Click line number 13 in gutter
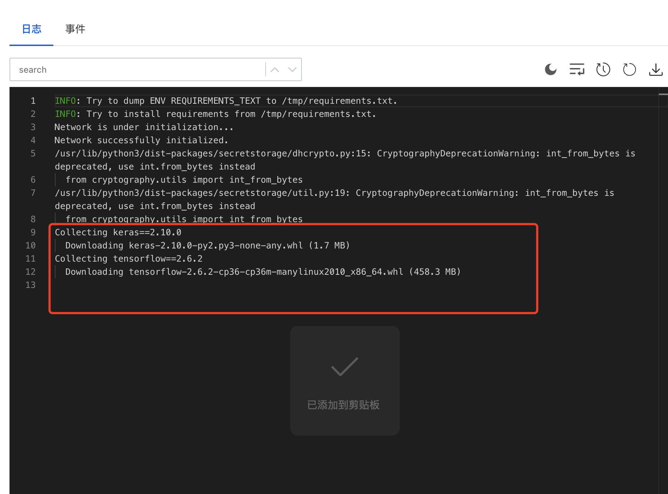 [x=31, y=285]
